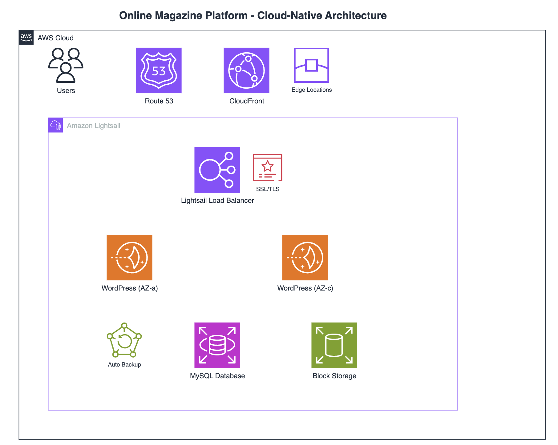
Task: Click the CloudFront globe icon
Action: tap(246, 70)
